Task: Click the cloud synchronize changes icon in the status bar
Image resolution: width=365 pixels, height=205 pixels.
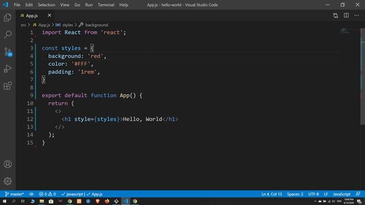Action: point(31,194)
